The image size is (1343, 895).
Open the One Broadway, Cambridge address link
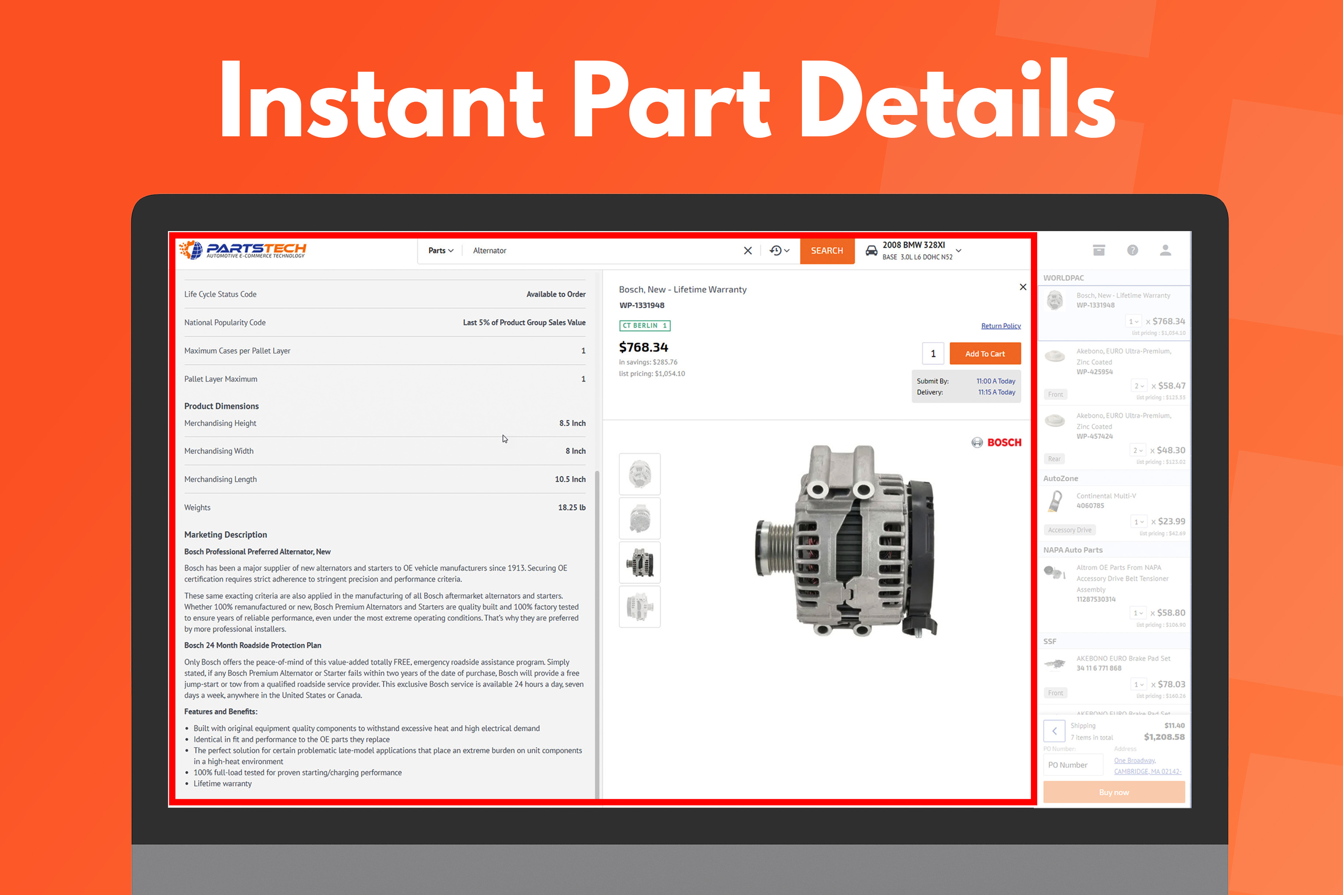[x=1147, y=766]
